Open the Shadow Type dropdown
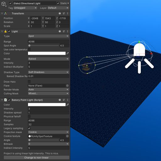The image size is (161, 161). click(x=48, y=72)
